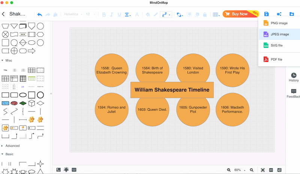Viewport: 300px width, 174px height.
Task: Click the fill color bucket icon
Action: 148,14
